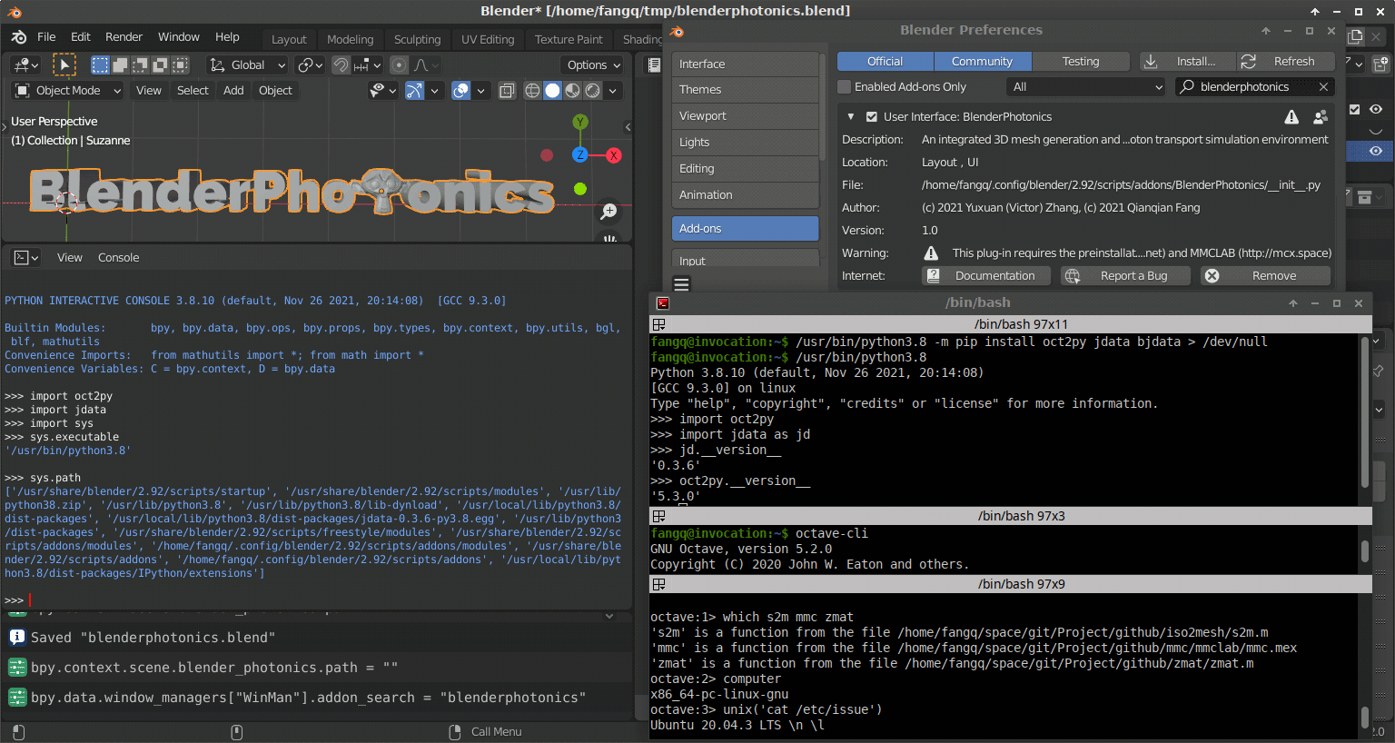Image resolution: width=1395 pixels, height=743 pixels.
Task: Click the Install add-on button
Action: coord(1188,61)
